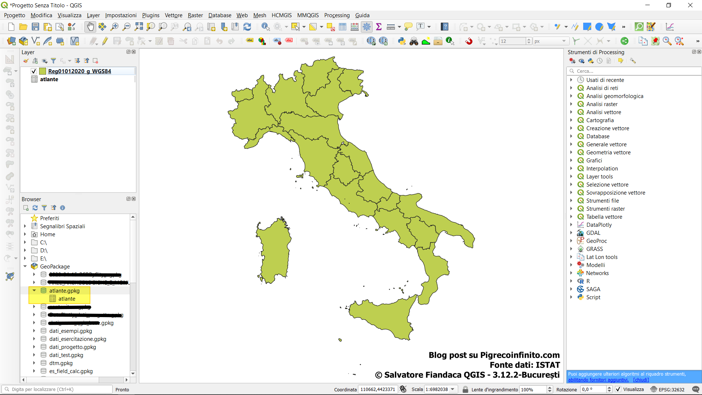
Task: Open the Field Calculator abacus icon
Action: click(354, 27)
